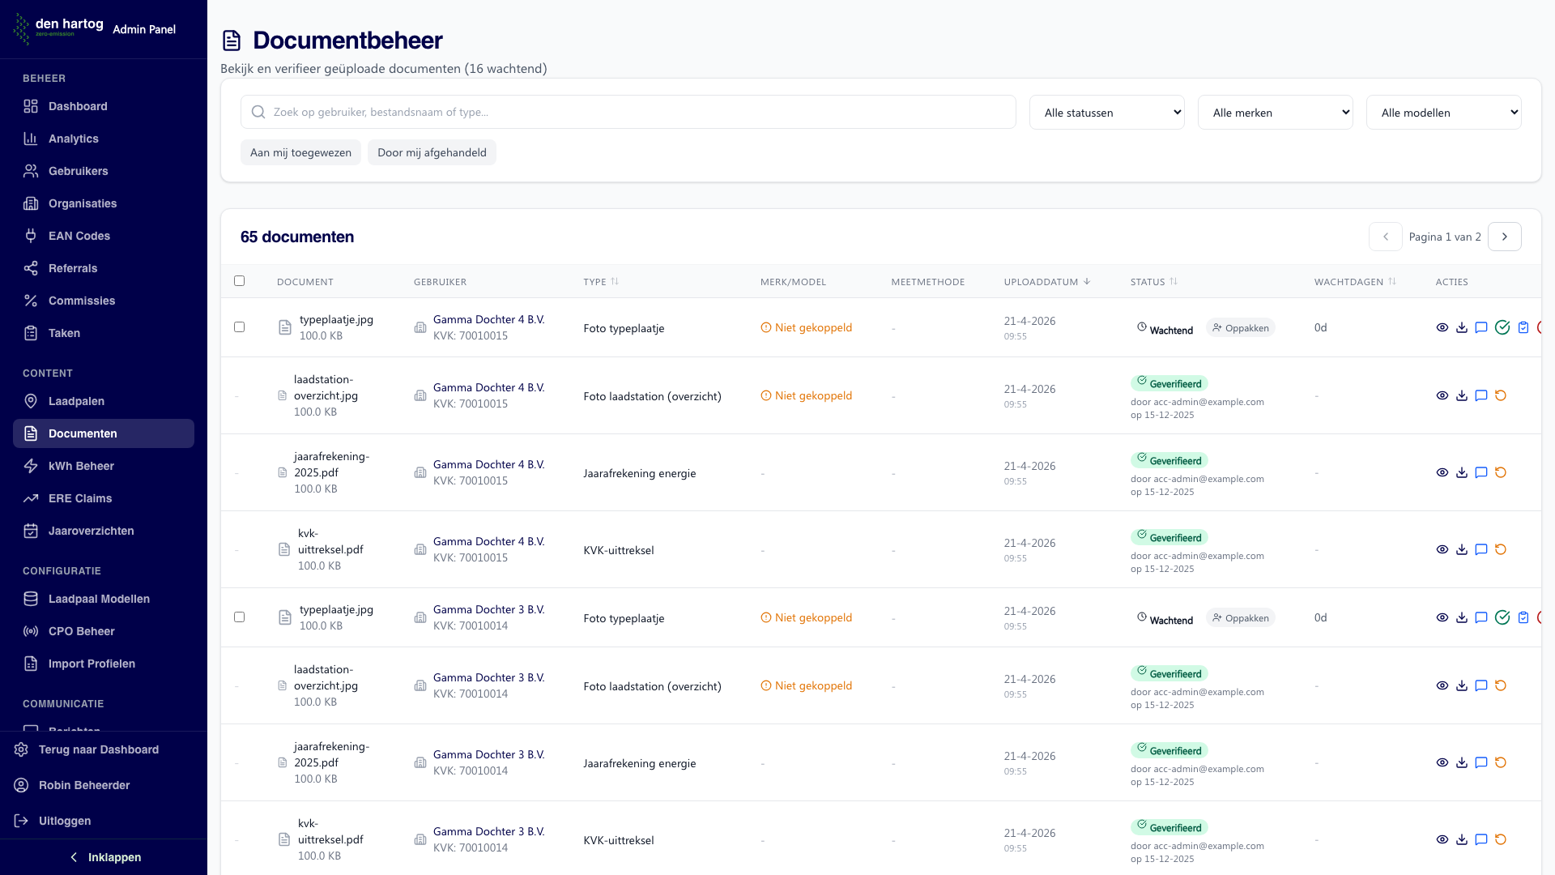This screenshot has width=1555, height=875.
Task: Click Oppakken on the first Wachtend document
Action: click(1241, 328)
